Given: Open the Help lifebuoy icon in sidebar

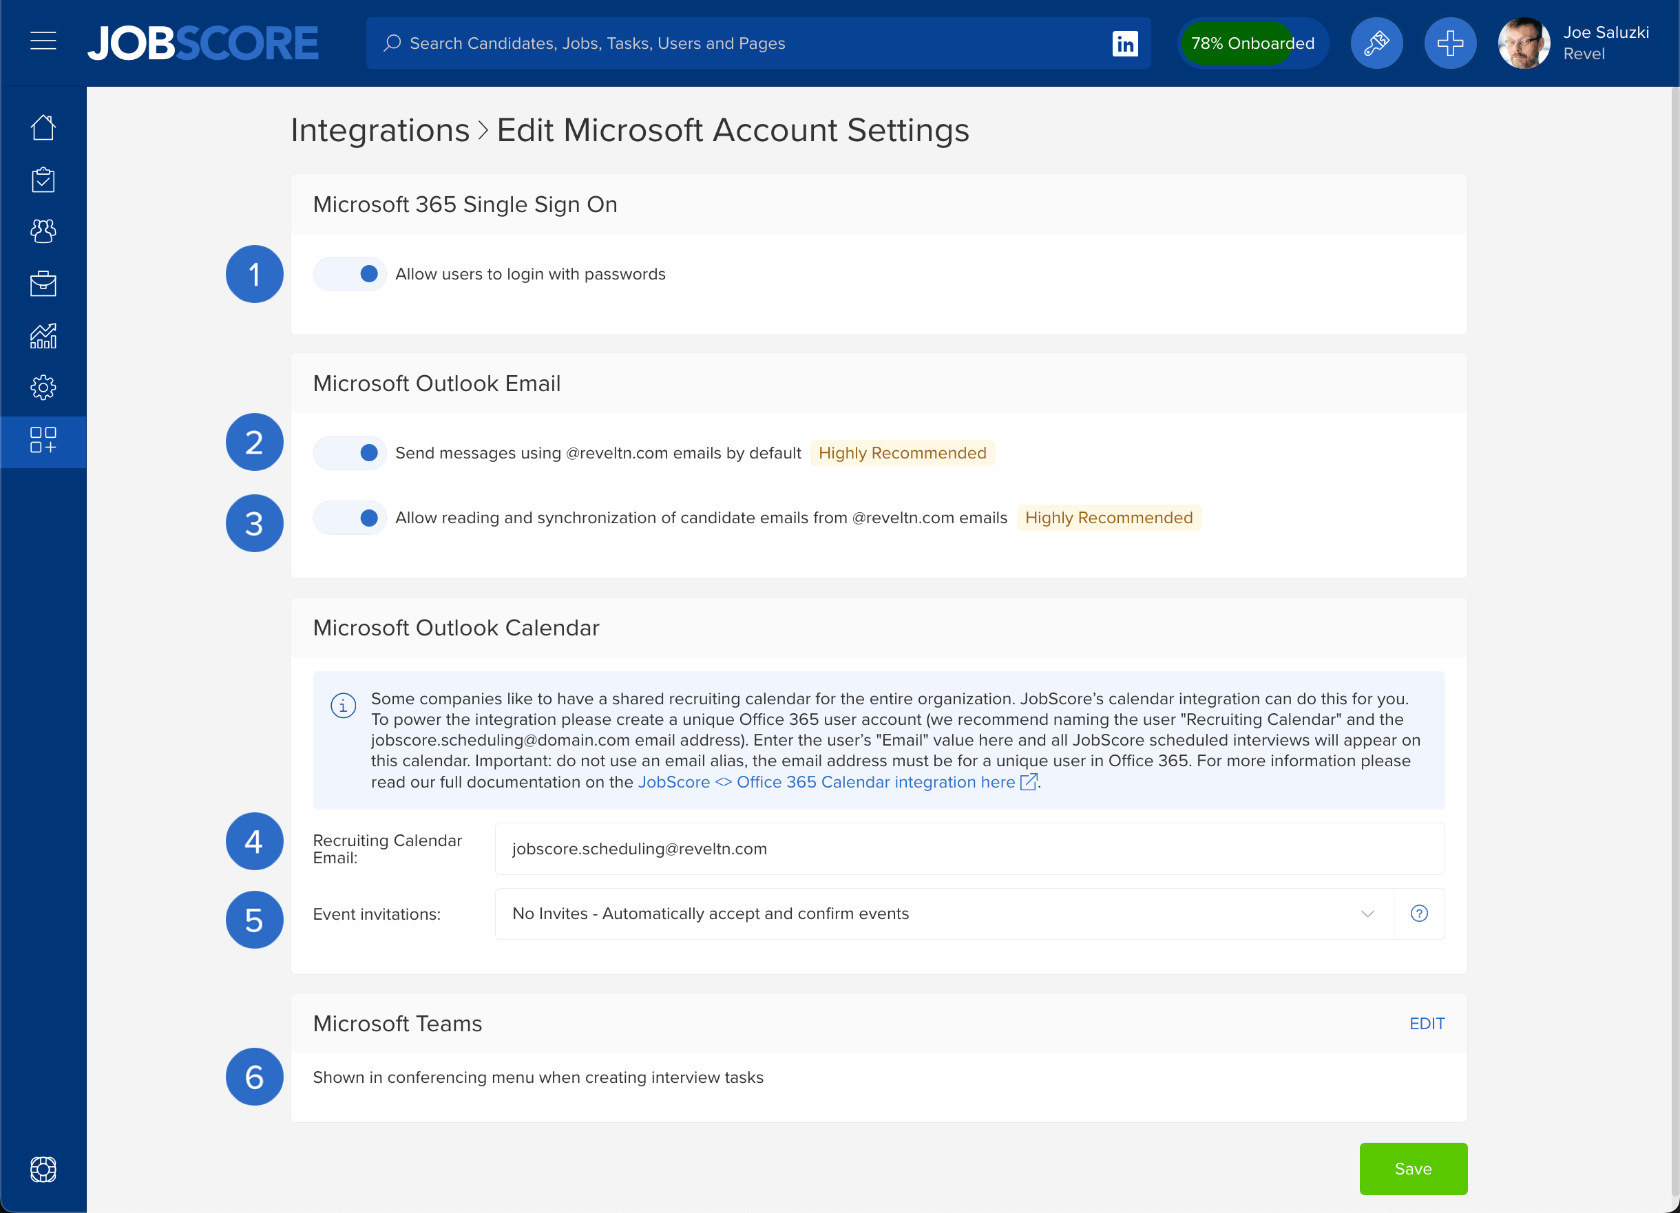Looking at the screenshot, I should tap(43, 1170).
